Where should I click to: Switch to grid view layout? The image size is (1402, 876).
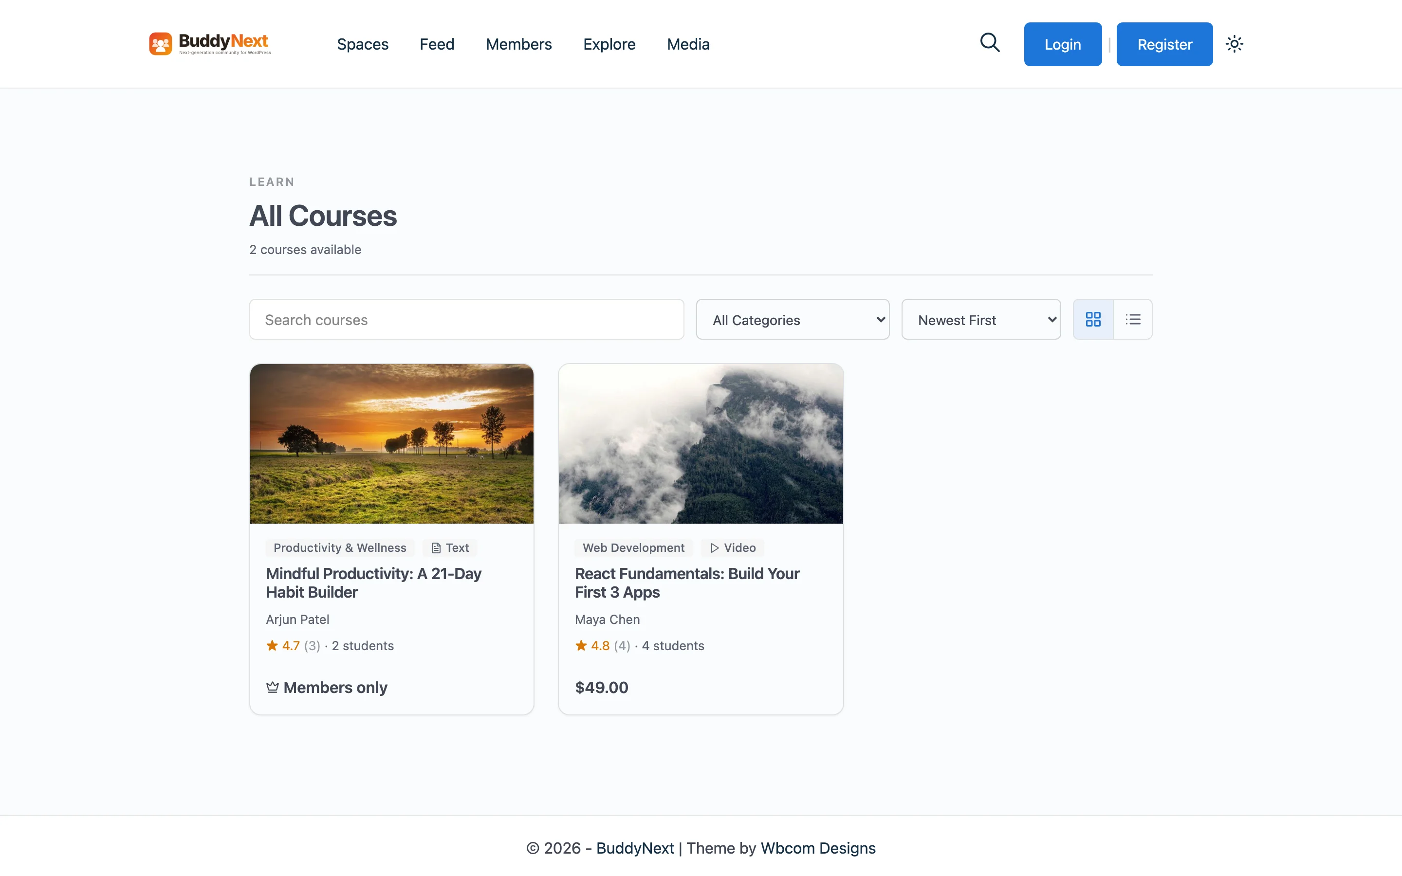1092,319
